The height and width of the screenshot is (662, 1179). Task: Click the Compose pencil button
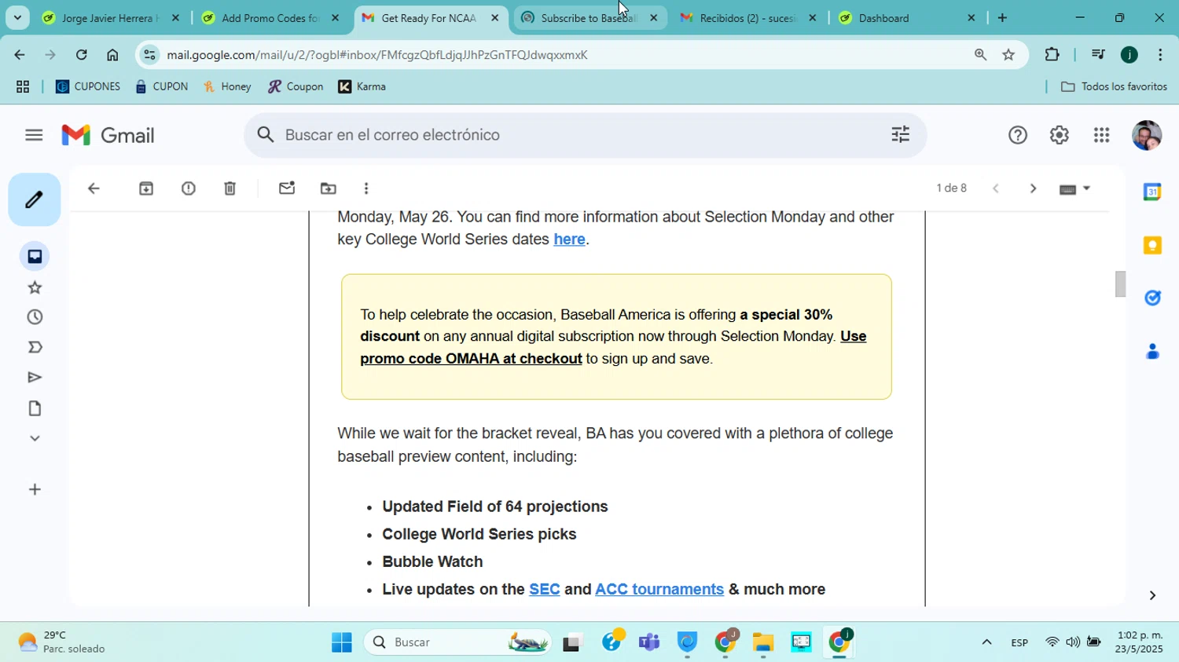[35, 199]
